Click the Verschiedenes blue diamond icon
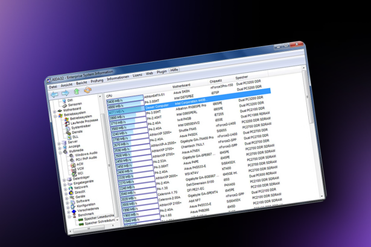The image size is (371, 247). (x=74, y=211)
